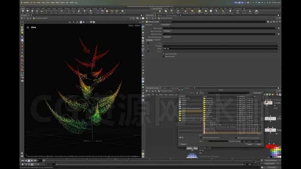Click the View label in viewport
This screenshot has height=169, width=301.
[34, 27]
